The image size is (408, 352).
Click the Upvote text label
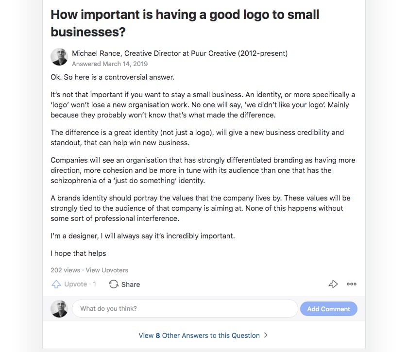point(75,285)
